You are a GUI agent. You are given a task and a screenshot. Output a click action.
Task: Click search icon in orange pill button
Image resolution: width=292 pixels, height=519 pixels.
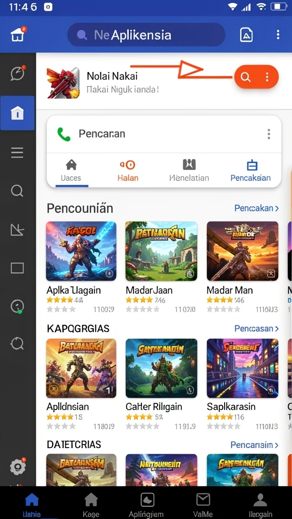click(245, 77)
